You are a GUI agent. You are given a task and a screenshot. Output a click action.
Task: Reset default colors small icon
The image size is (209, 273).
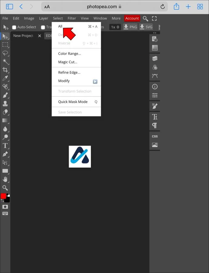[8, 195]
